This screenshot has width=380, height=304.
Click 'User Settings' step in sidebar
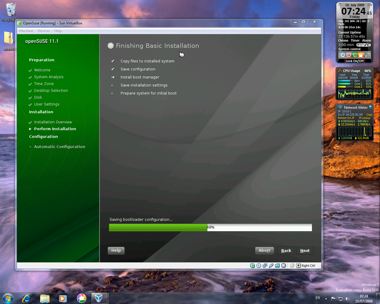click(x=47, y=104)
